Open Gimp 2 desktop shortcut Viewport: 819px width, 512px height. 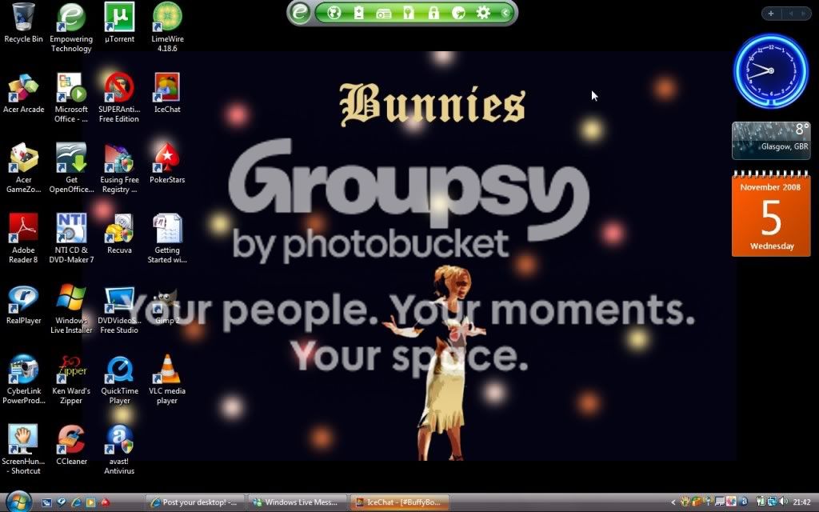167,305
